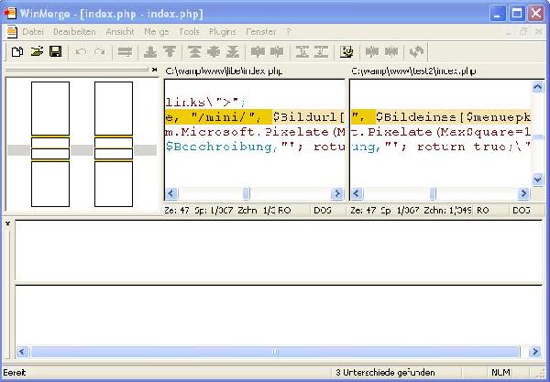
Task: Click left pane horizontal scroll right arrow
Action: coord(337,193)
